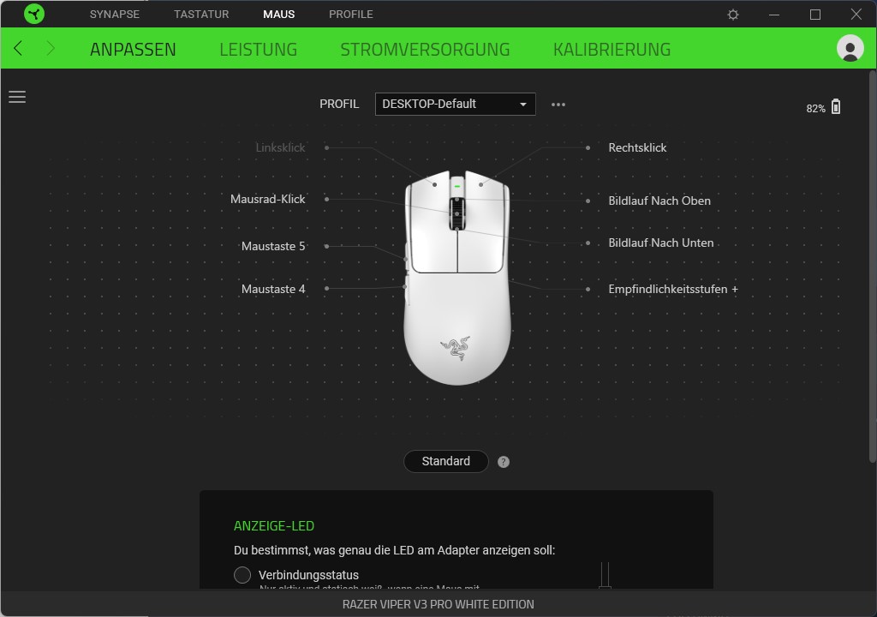Viewport: 877px width, 617px height.
Task: Switch to the SYNAPSE tab
Action: [x=115, y=14]
